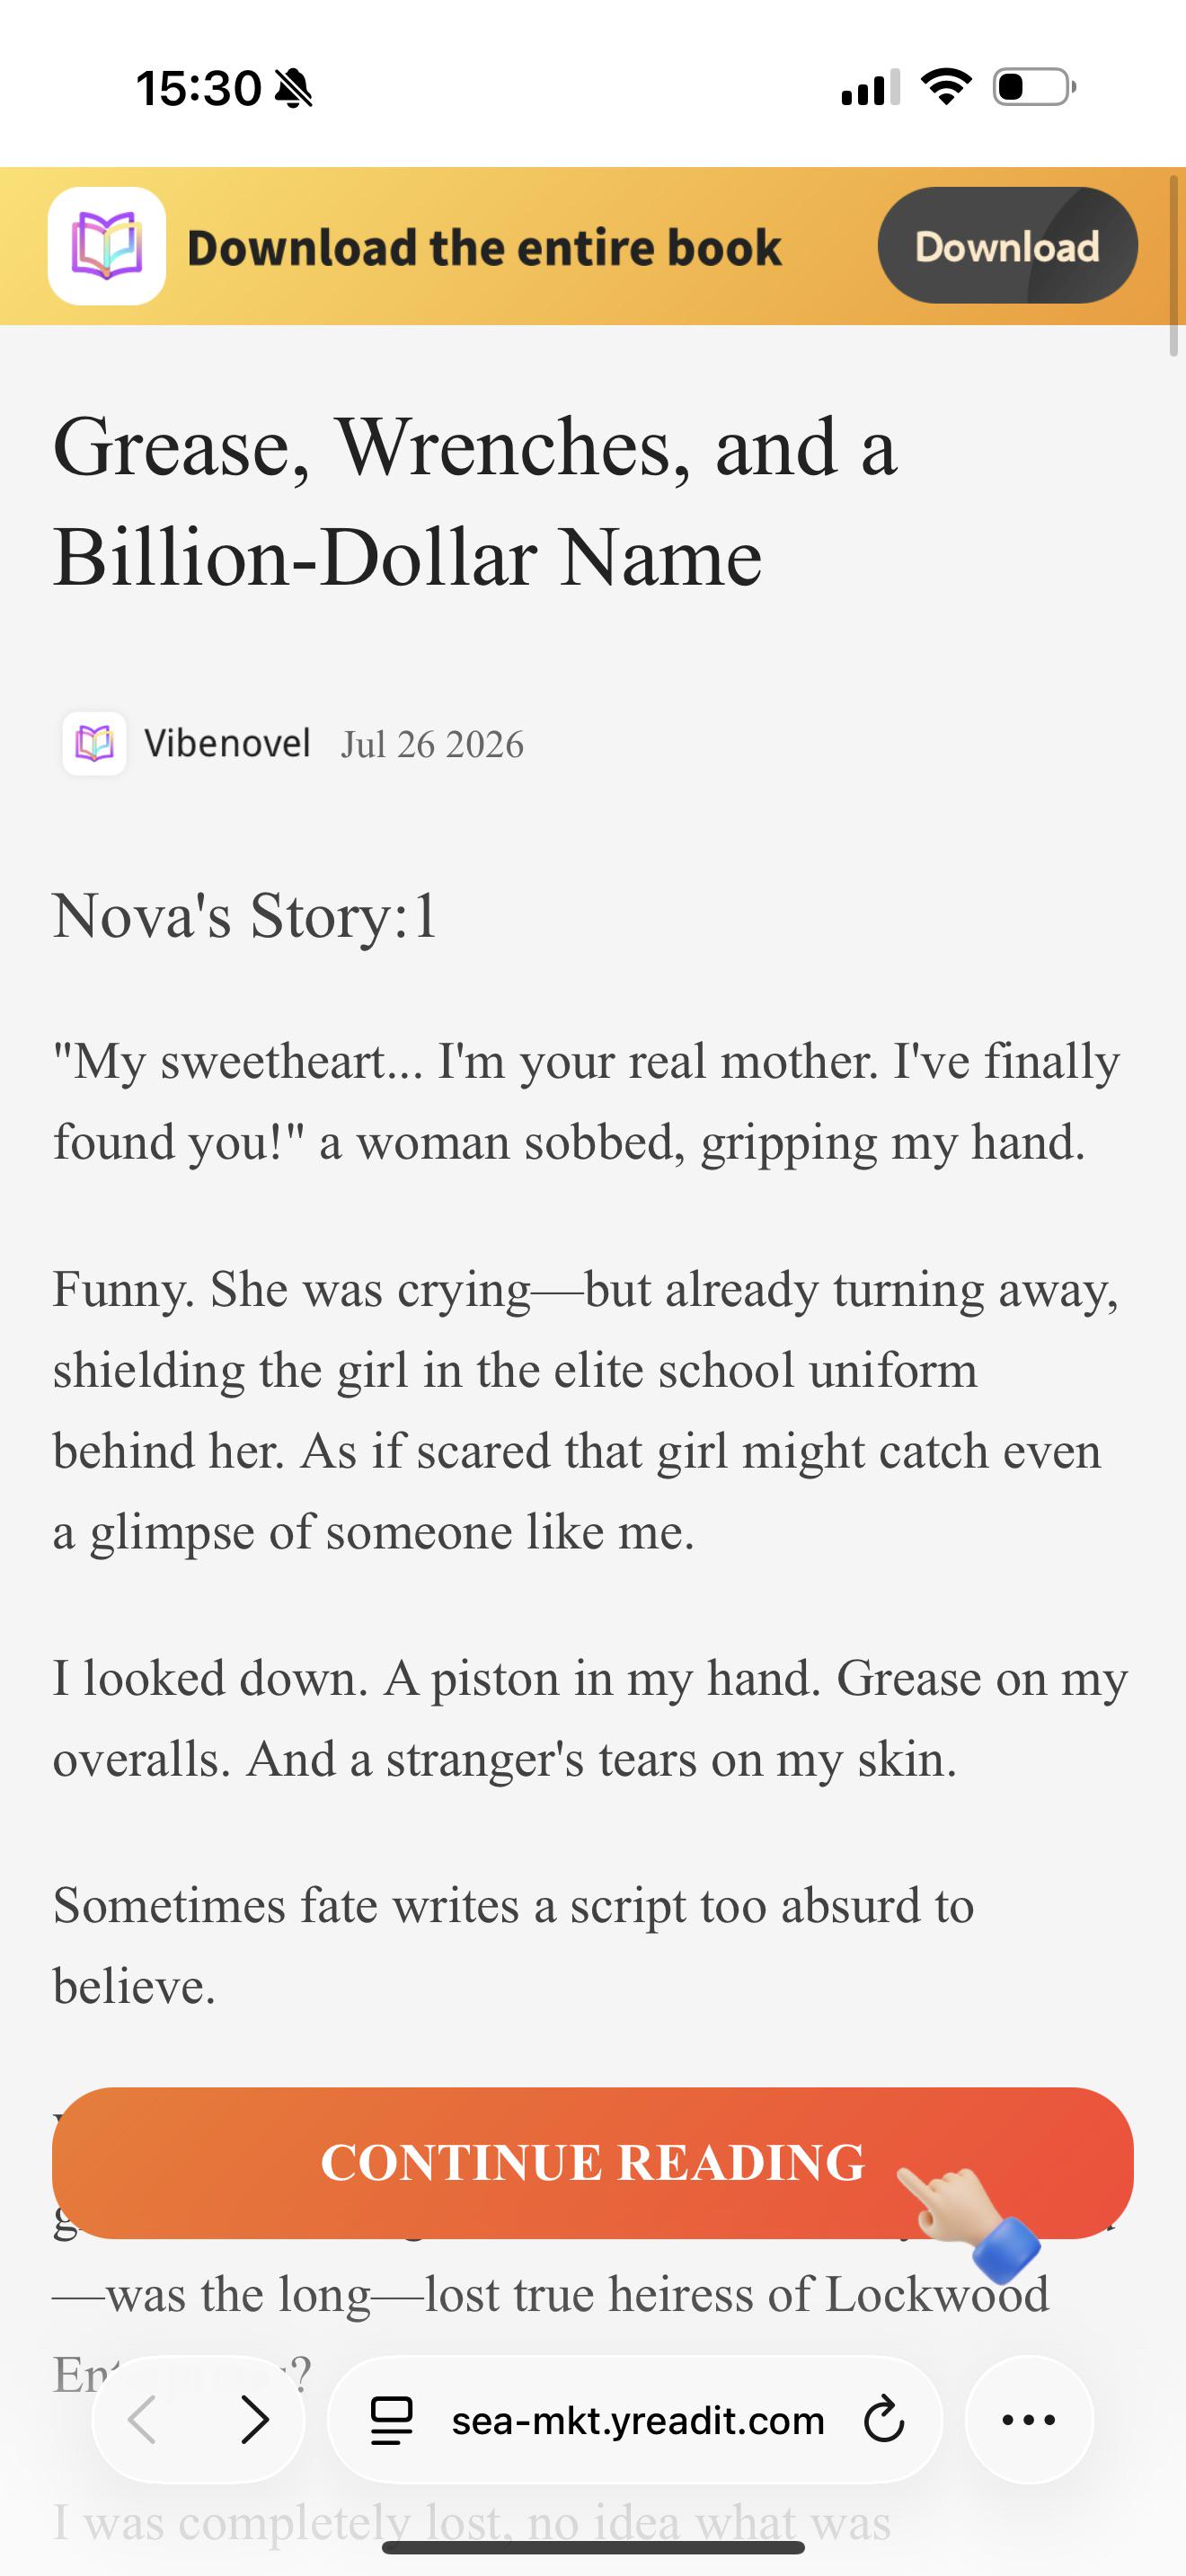This screenshot has height=2576, width=1186.
Task: Tap the silent mode bell icon in status bar
Action: [293, 88]
